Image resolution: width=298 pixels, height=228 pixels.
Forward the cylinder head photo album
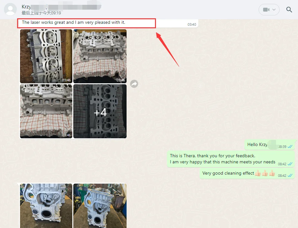[134, 84]
